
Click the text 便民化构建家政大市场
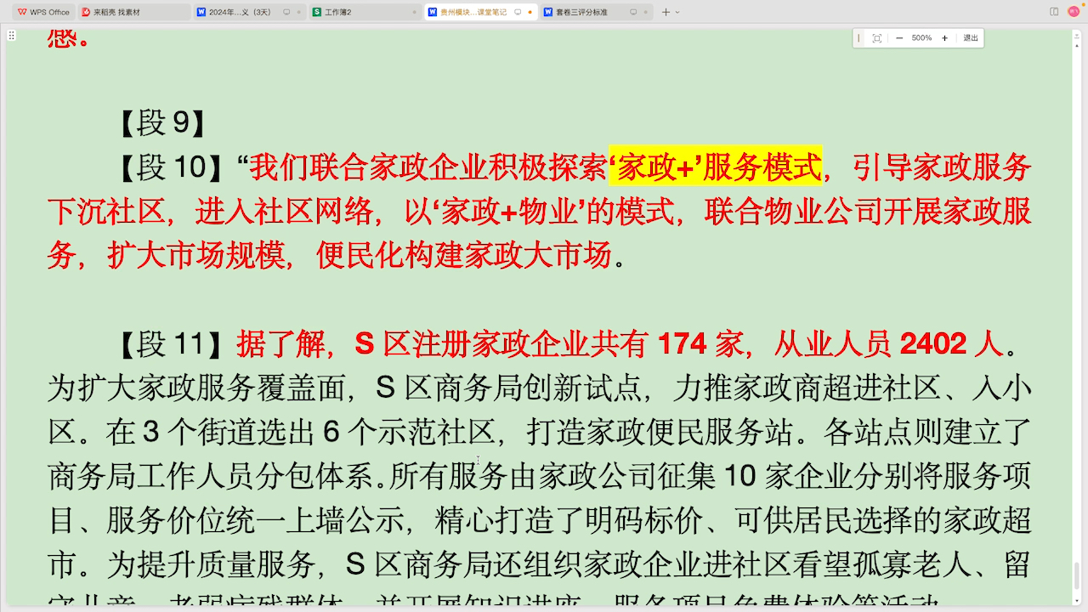point(463,256)
